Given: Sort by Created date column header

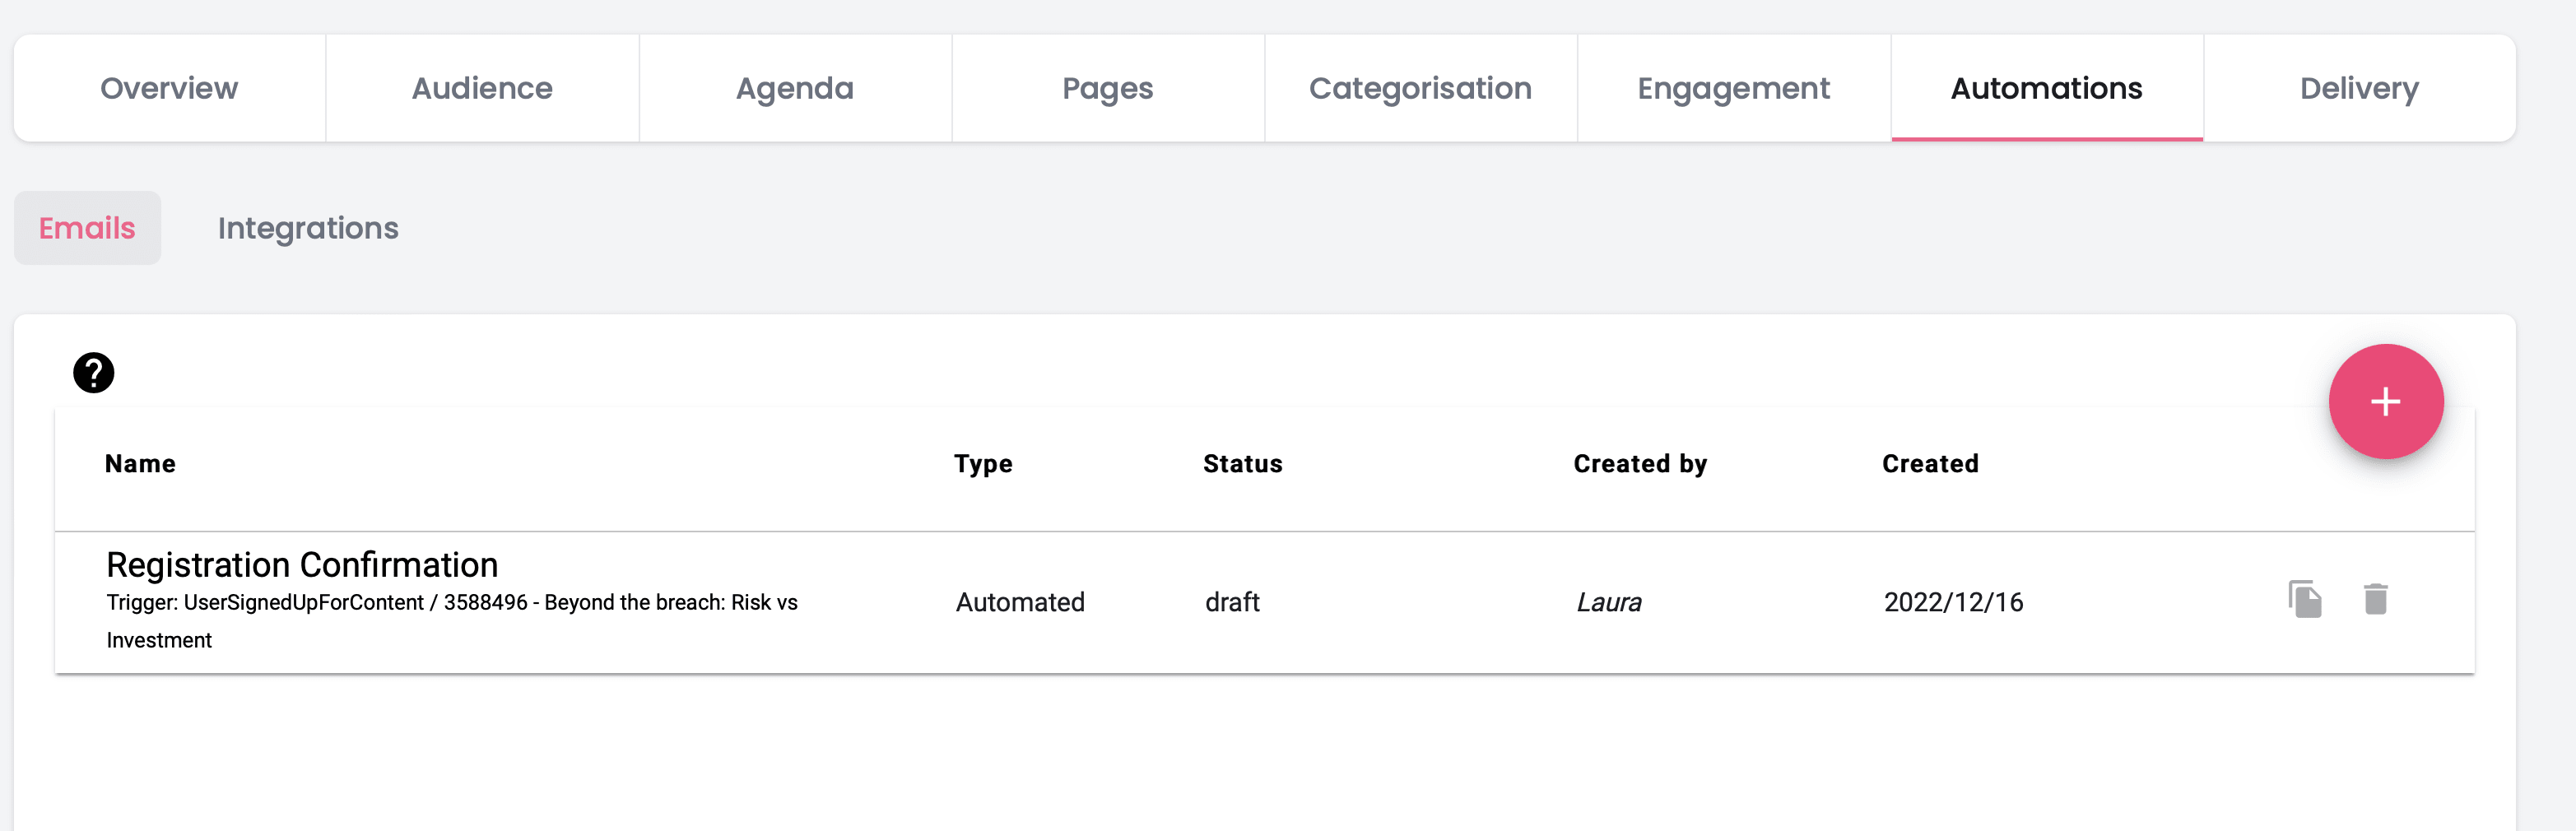Looking at the screenshot, I should 1930,464.
